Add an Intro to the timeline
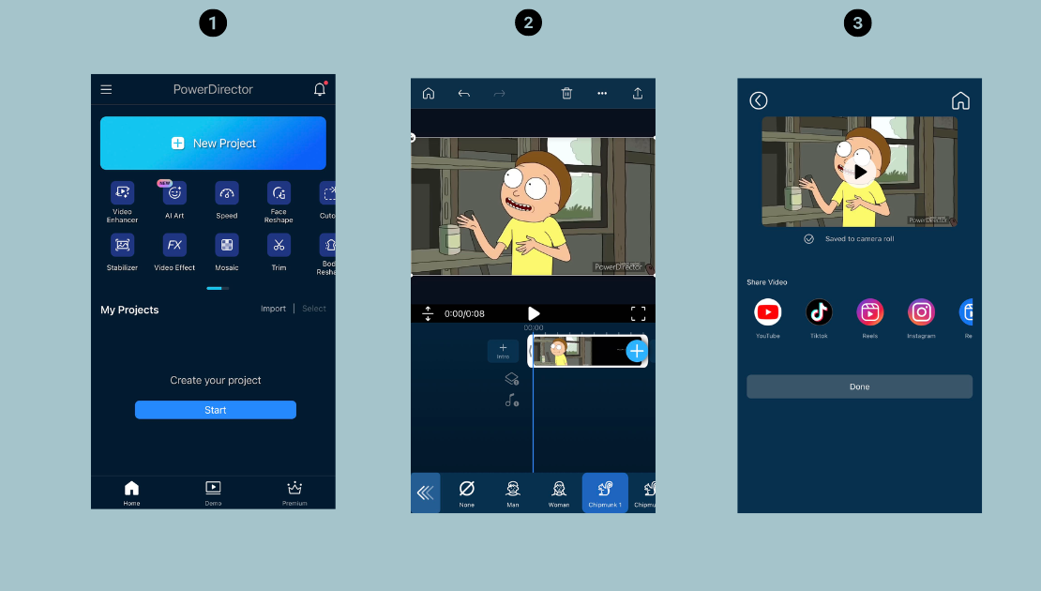 (504, 351)
